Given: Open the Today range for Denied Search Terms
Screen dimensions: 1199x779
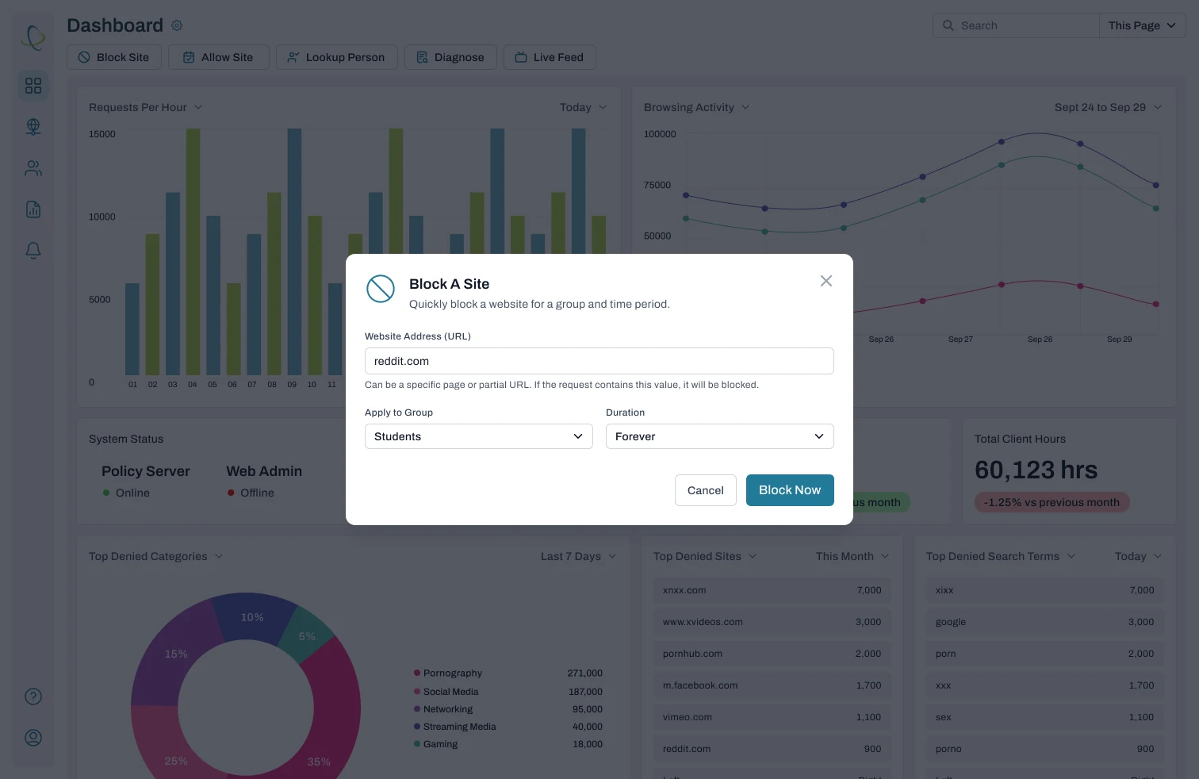Looking at the screenshot, I should click(x=1139, y=556).
